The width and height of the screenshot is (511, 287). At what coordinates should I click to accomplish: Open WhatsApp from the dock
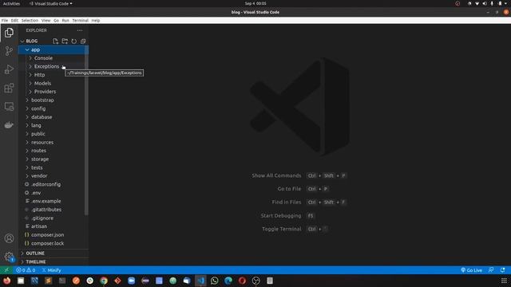[215, 281]
